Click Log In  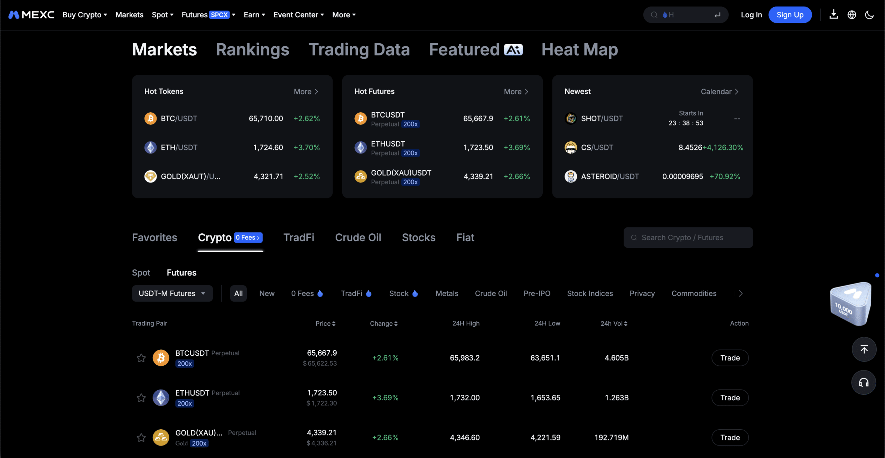[752, 15]
